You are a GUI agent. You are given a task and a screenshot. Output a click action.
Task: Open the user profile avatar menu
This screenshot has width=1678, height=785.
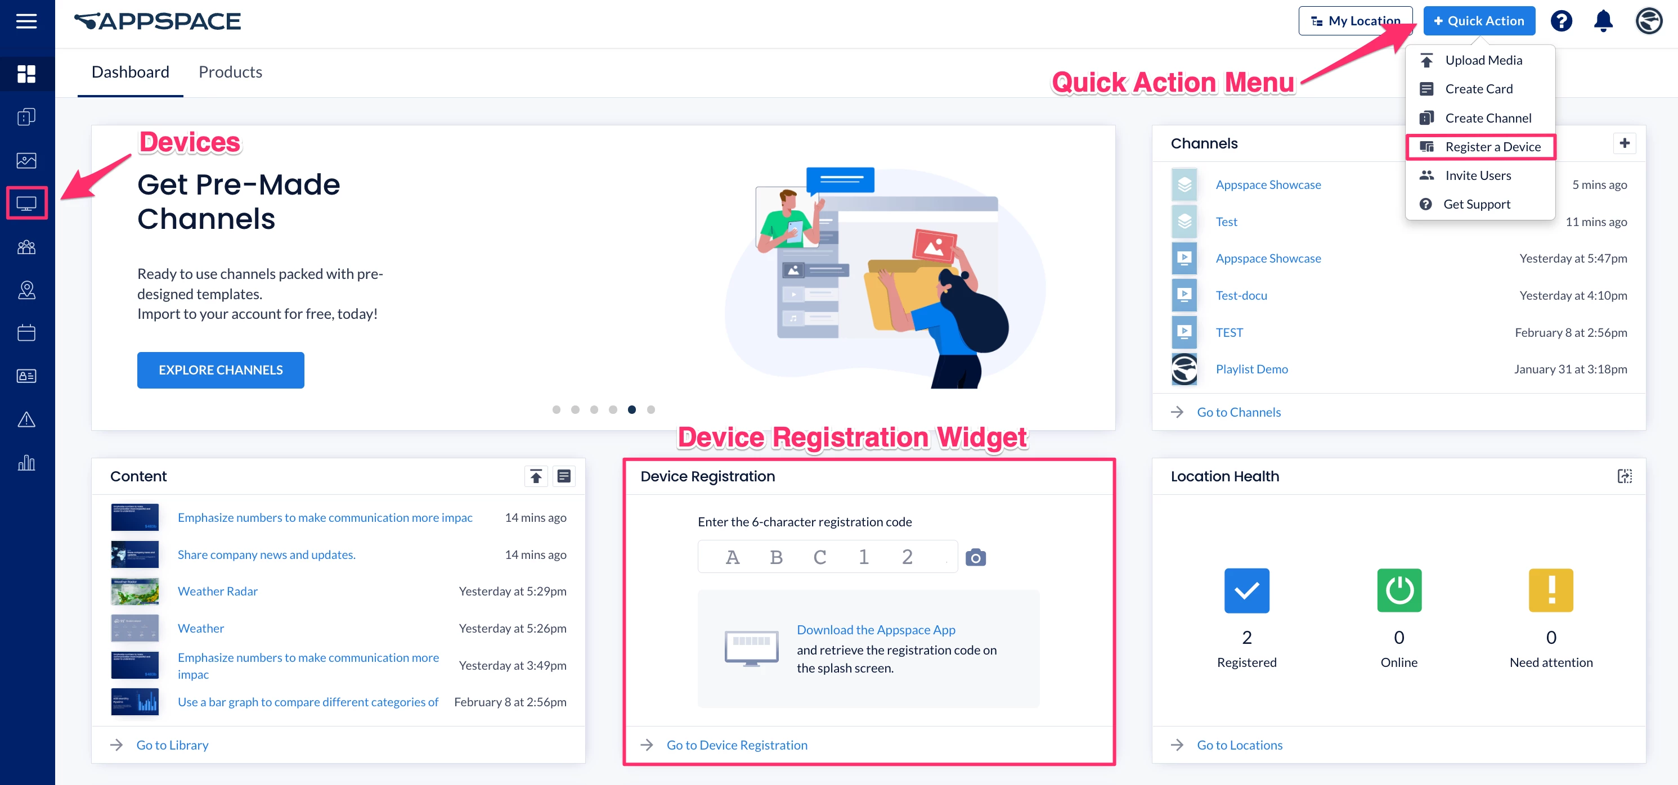[x=1649, y=21]
